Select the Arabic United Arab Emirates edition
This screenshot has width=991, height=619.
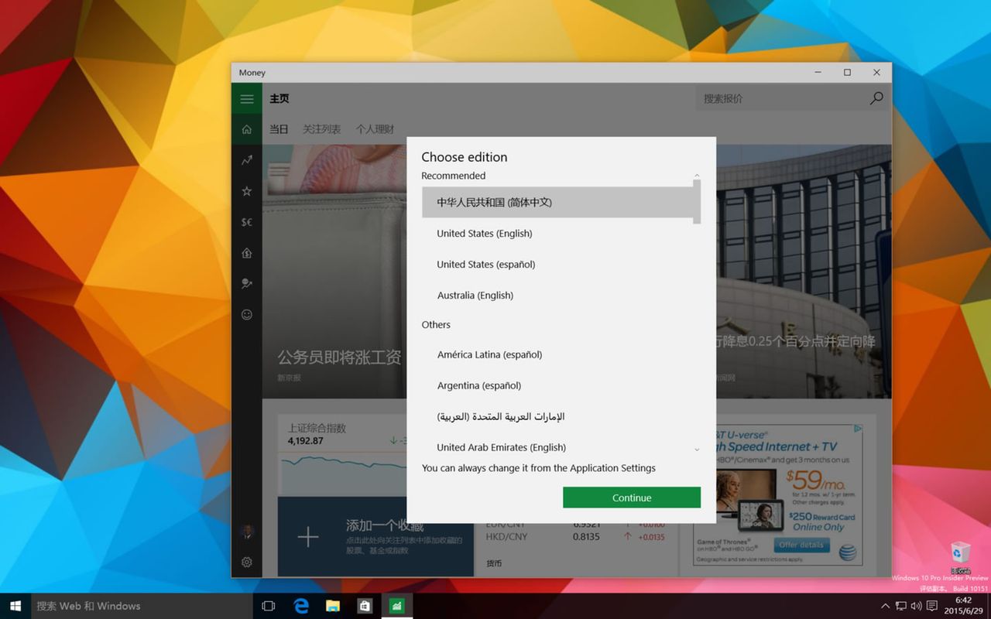tap(557, 416)
